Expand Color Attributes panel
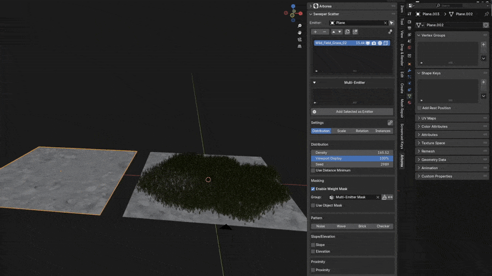Viewport: 492px width, 276px height. pyautogui.click(x=452, y=126)
